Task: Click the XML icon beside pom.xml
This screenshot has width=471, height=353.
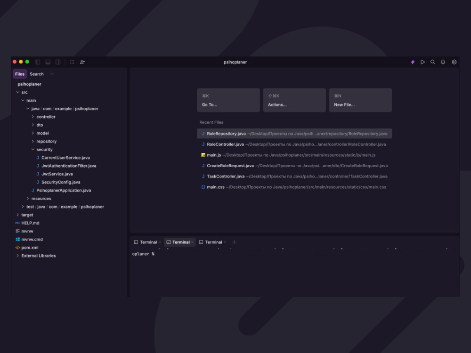Action: point(18,248)
